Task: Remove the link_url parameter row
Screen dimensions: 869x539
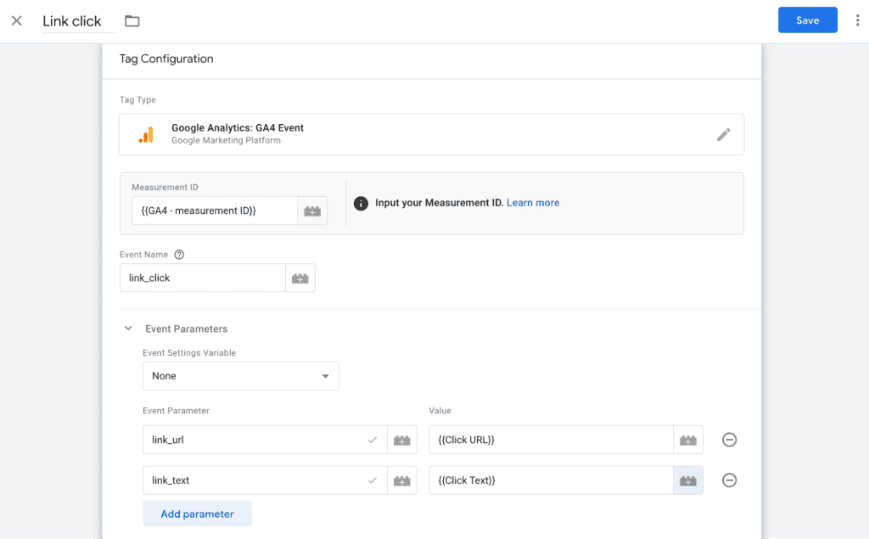Action: tap(729, 440)
